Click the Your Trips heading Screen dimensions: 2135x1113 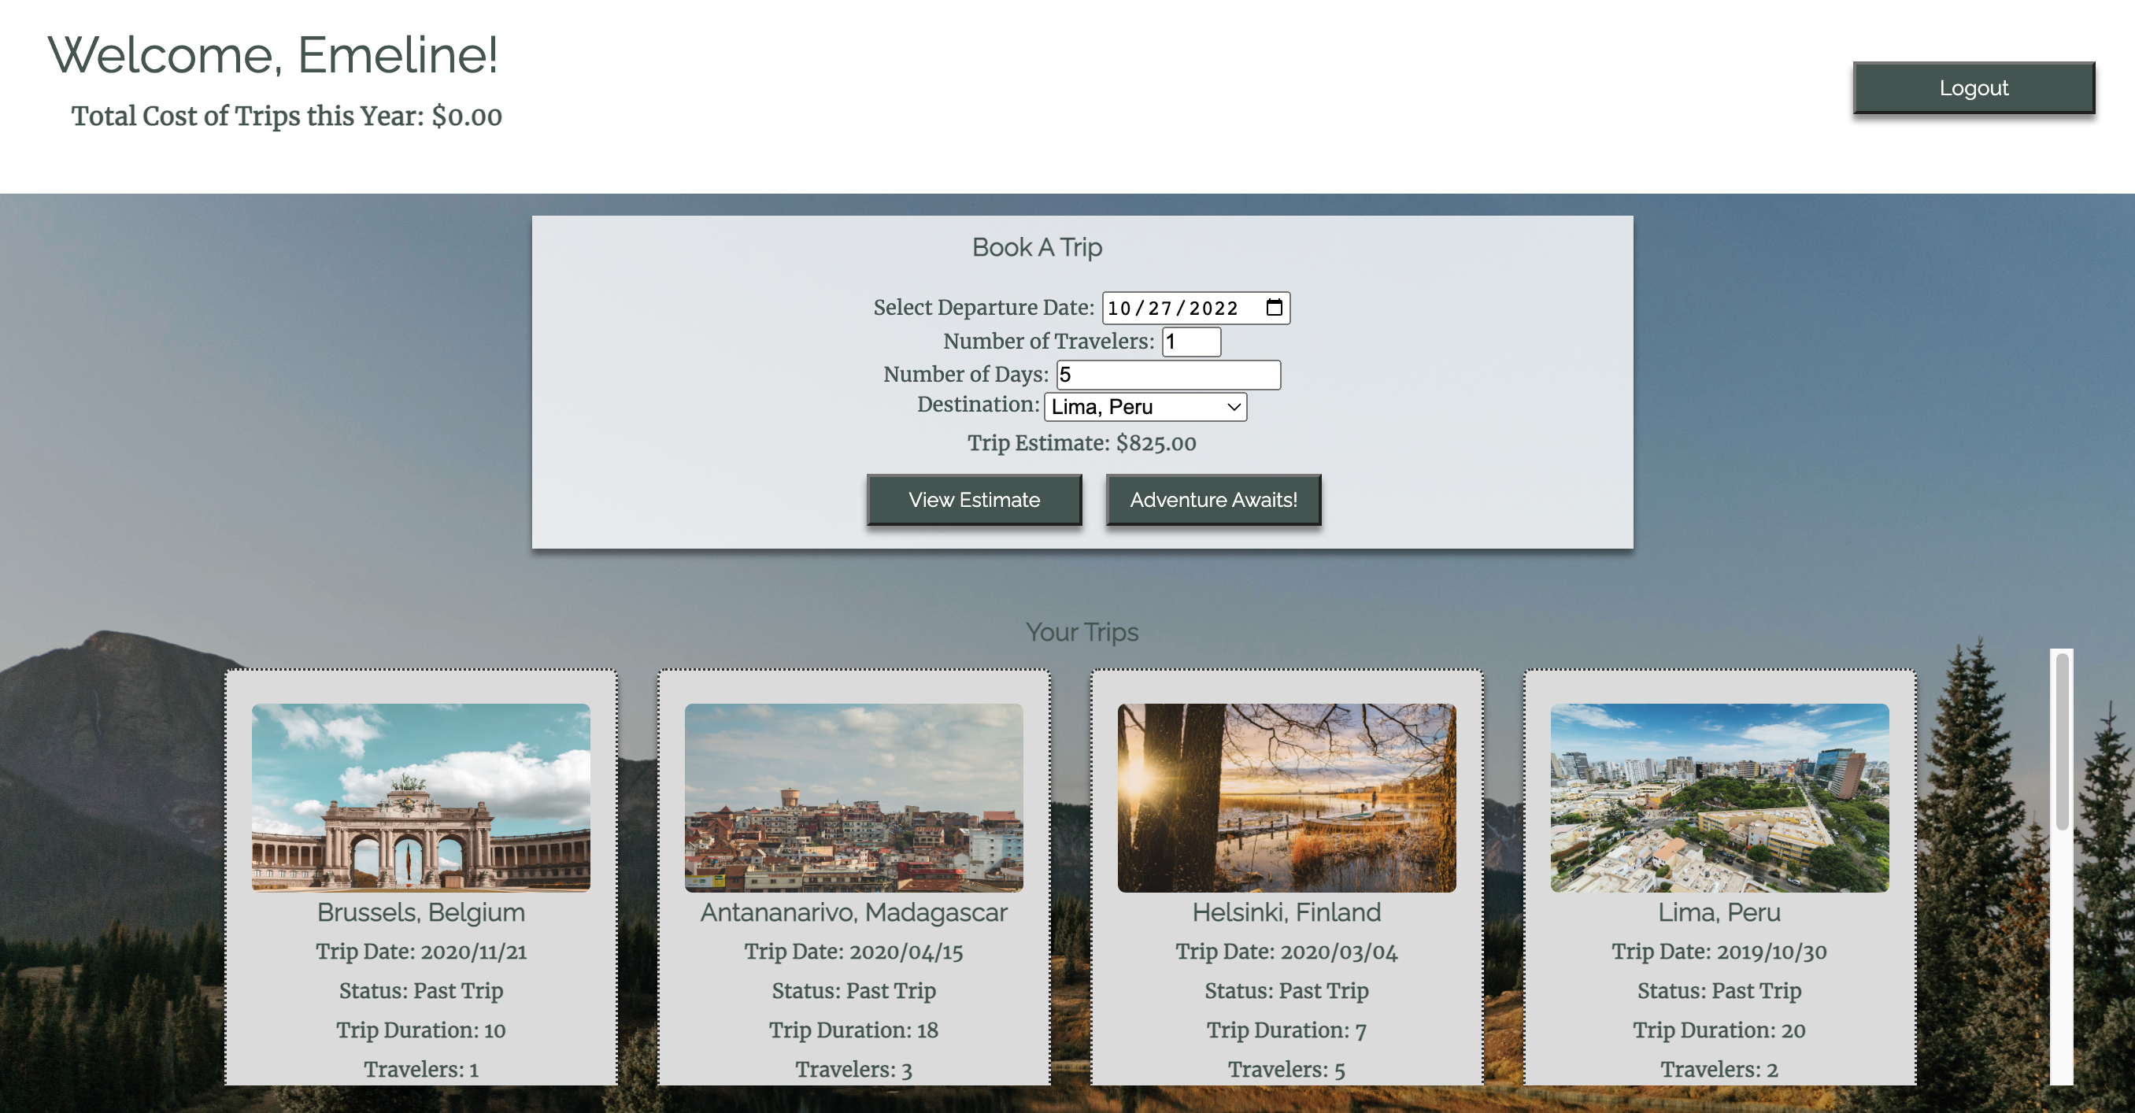tap(1082, 632)
